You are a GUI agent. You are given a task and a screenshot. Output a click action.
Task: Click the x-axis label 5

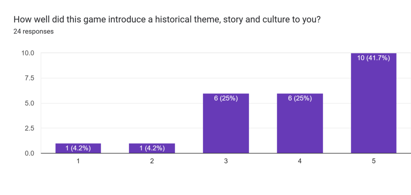374,161
